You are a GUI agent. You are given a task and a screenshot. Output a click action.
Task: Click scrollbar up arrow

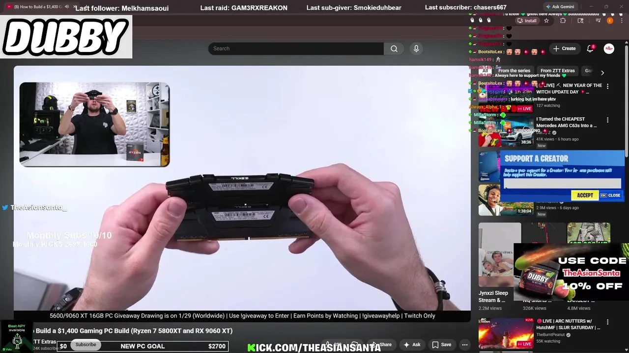(627, 43)
